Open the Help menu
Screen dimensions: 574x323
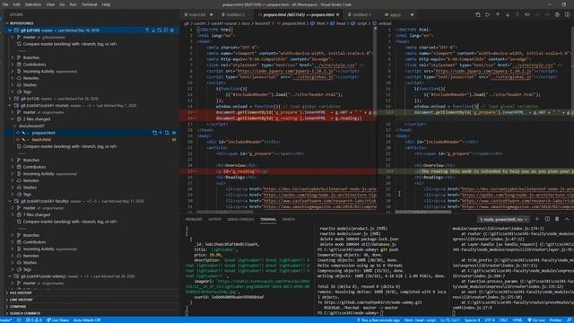106,4
